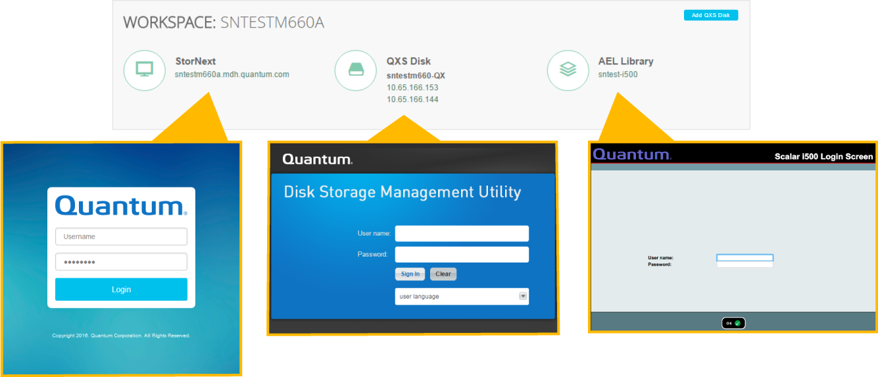Open the user language dropdown
The height and width of the screenshot is (377, 878).
click(x=462, y=296)
